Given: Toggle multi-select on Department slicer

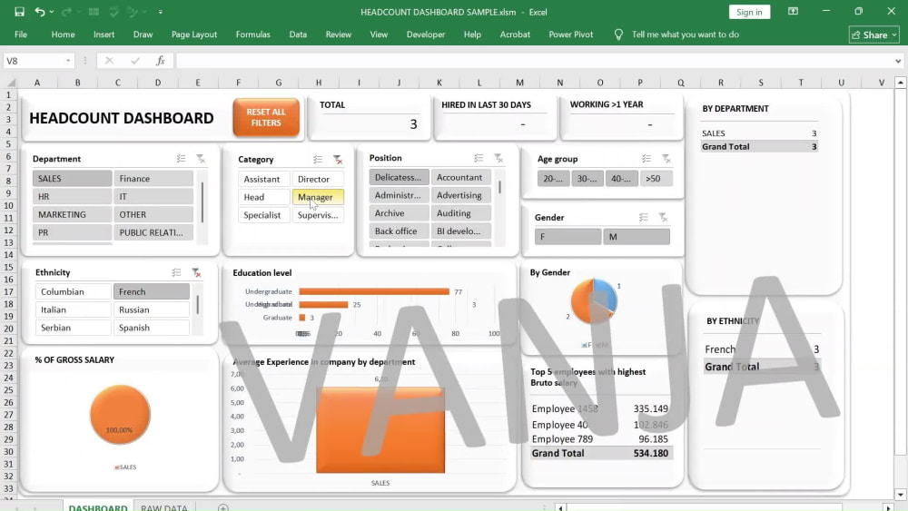Looking at the screenshot, I should tap(182, 159).
